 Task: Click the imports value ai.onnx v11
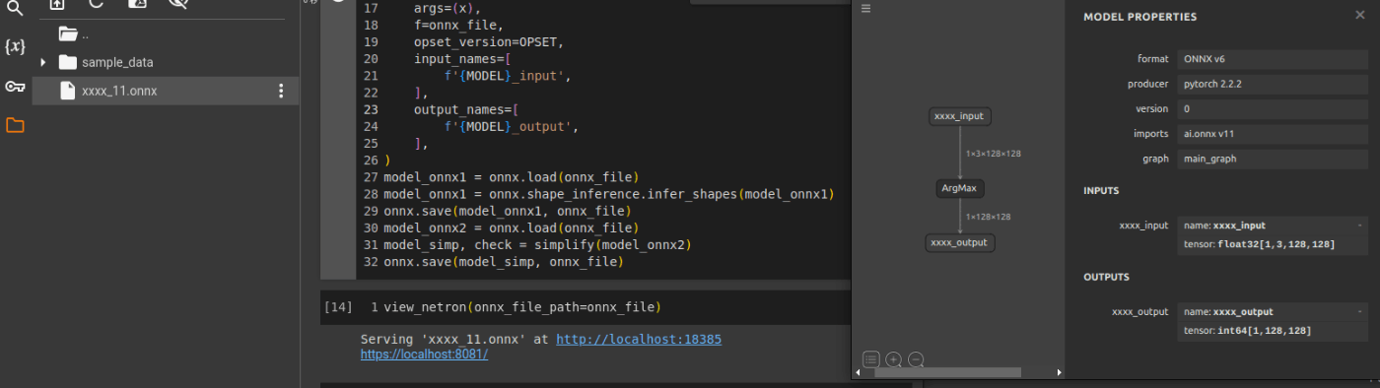1272,133
